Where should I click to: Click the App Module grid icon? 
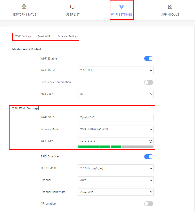click(170, 7)
